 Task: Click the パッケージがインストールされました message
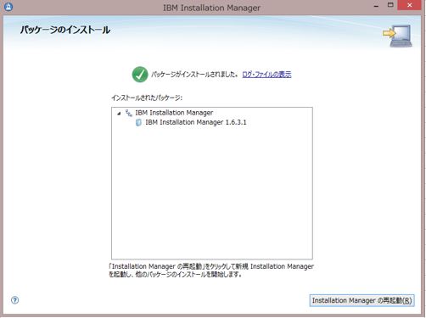tap(194, 75)
